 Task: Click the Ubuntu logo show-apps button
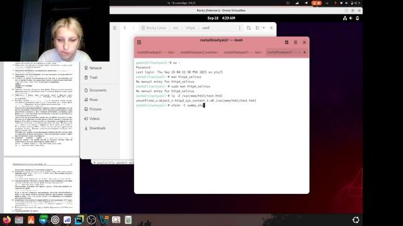(x=356, y=220)
